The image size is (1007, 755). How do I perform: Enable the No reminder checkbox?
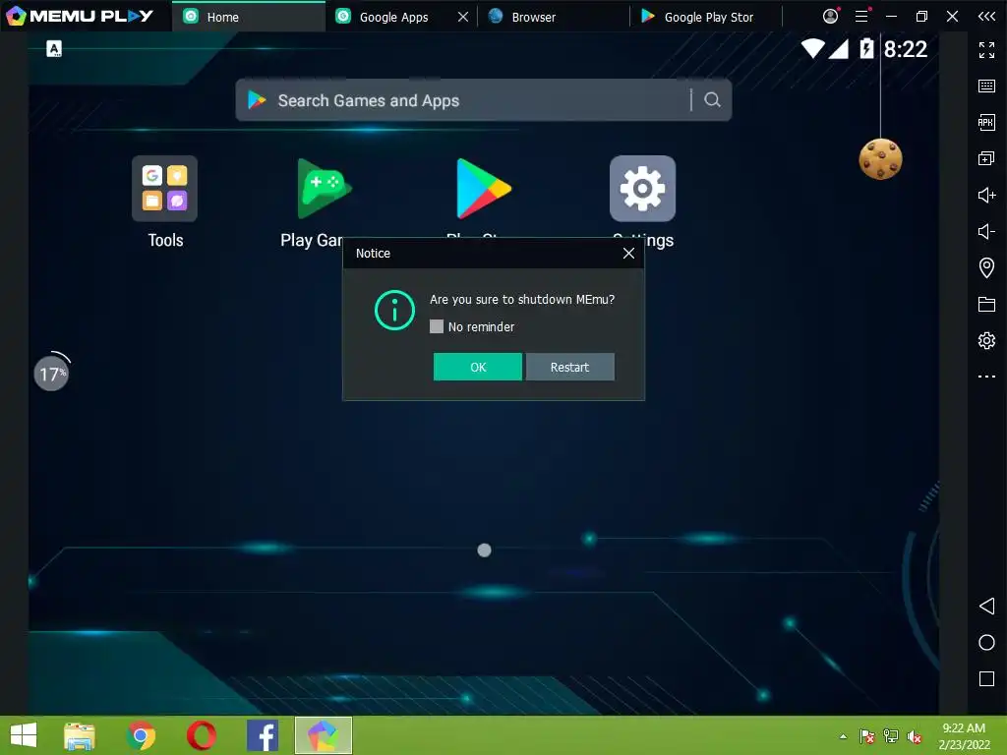click(x=436, y=326)
